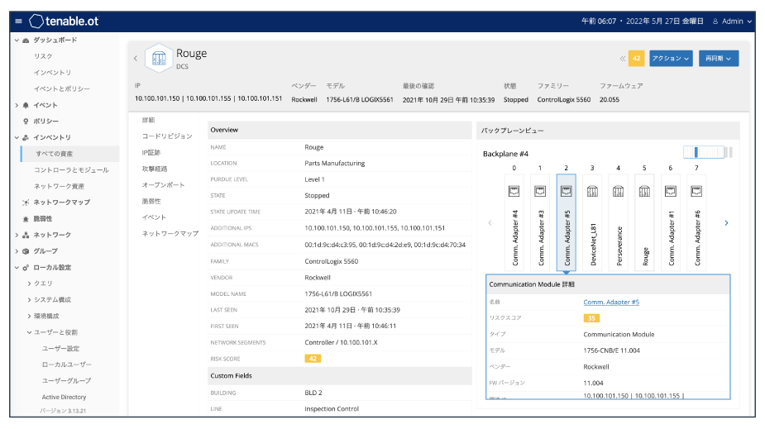Open the Admin user menu

[732, 21]
